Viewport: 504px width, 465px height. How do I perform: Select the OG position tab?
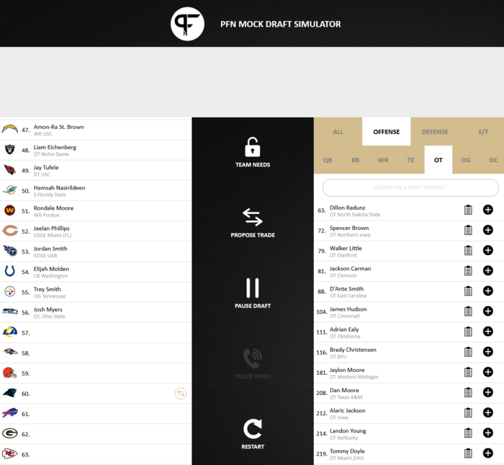click(466, 160)
